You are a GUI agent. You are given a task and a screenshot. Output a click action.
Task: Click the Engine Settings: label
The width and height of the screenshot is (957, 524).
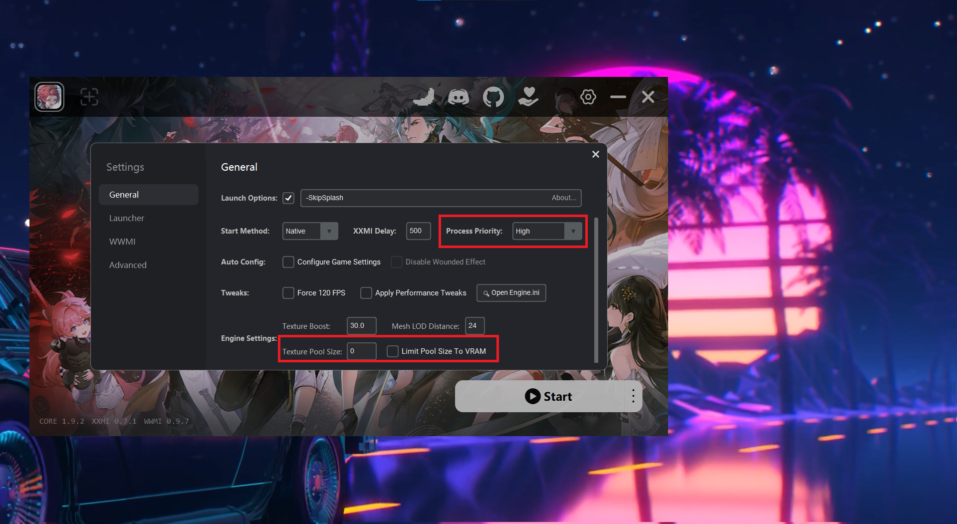tap(249, 338)
